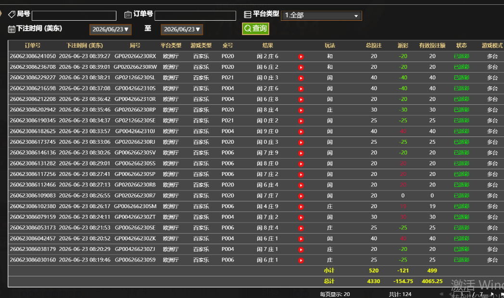
Task: Play video replay for order 260623086202942
Action: coord(301,110)
